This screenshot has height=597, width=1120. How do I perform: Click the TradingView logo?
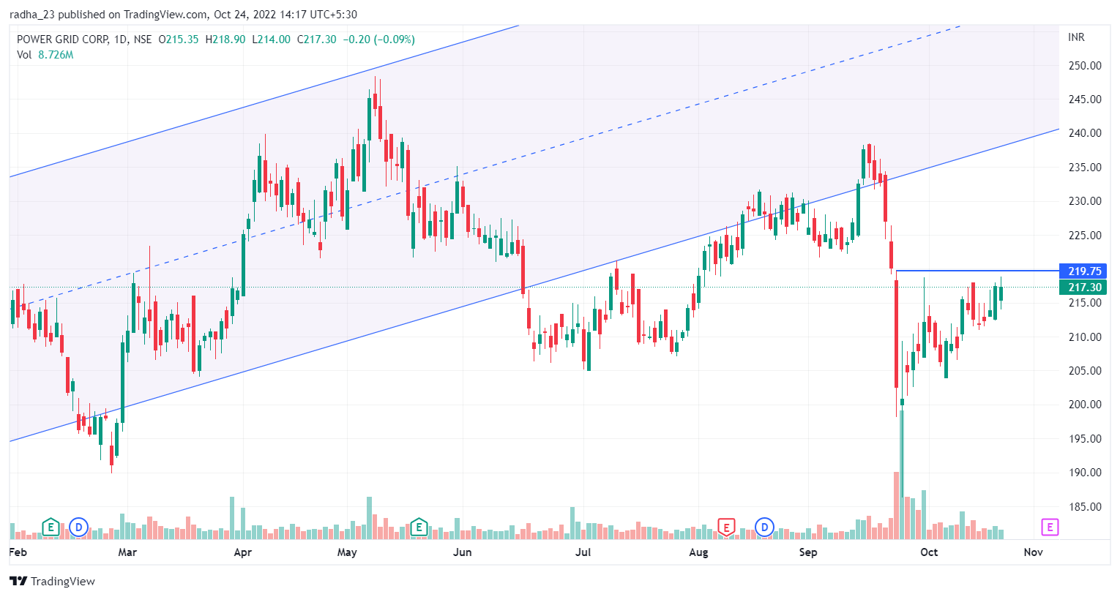[52, 582]
